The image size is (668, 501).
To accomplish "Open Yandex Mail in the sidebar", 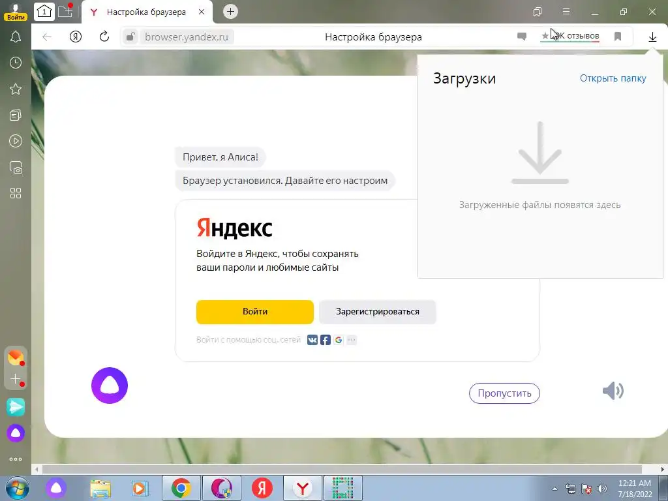I will pos(16,357).
